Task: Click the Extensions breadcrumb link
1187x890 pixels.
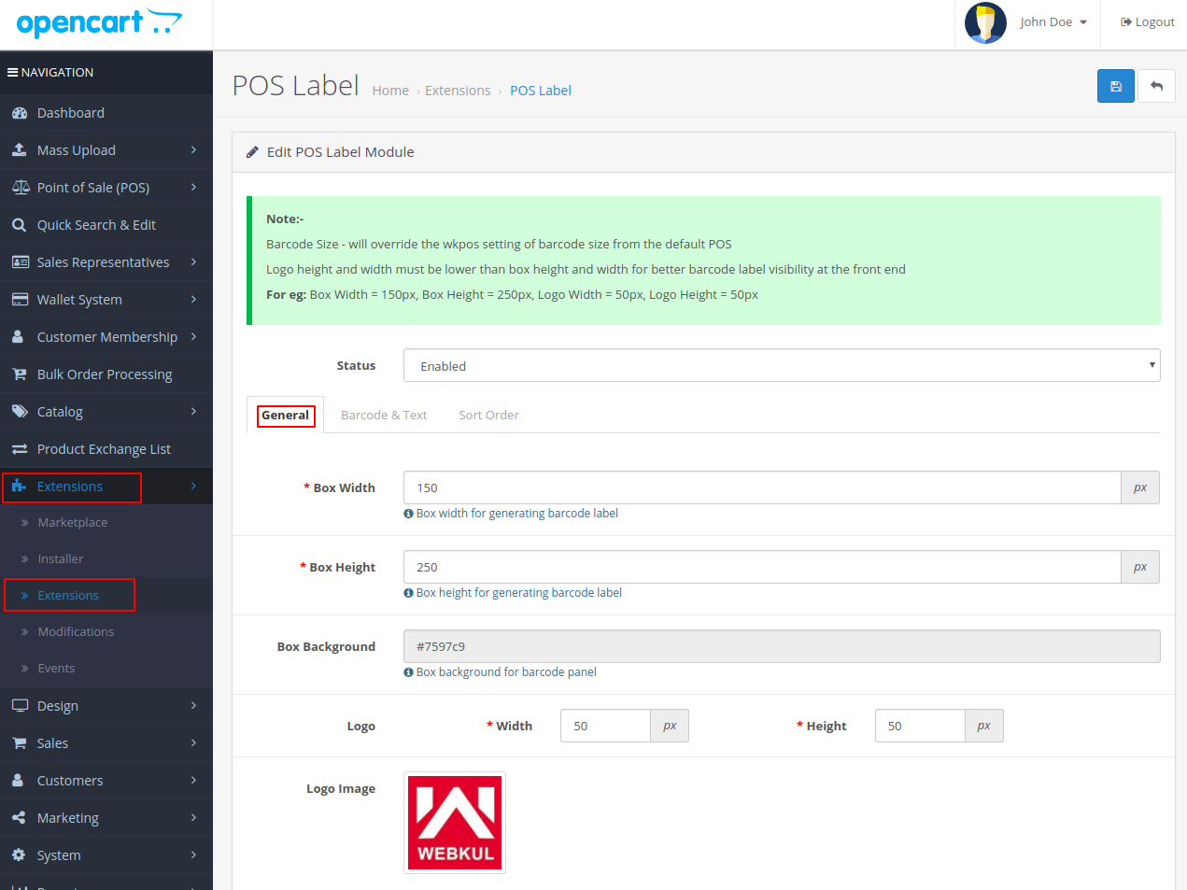Action: (458, 91)
